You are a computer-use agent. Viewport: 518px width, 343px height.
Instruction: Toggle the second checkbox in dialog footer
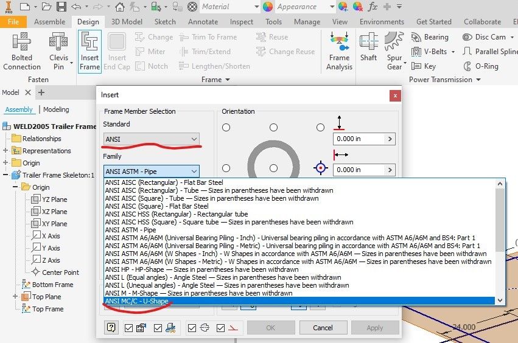[x=158, y=328]
